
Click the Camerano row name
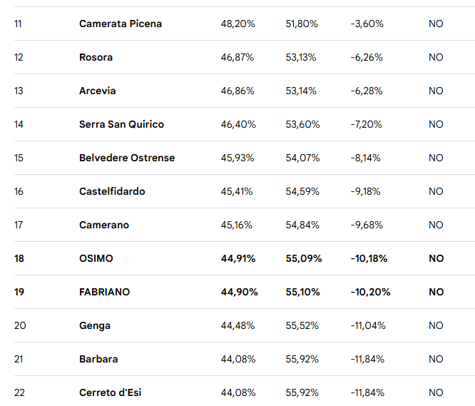104,225
